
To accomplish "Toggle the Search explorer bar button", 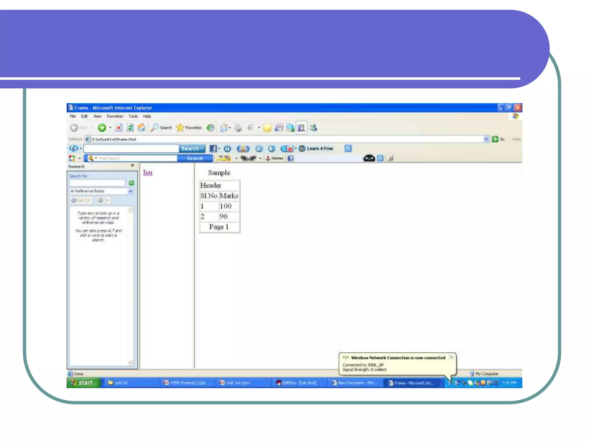I will coord(161,127).
